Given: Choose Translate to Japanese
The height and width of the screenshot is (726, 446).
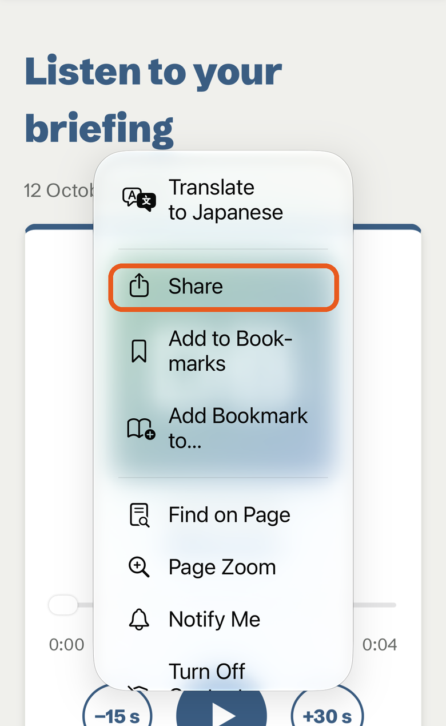Looking at the screenshot, I should (223, 200).
